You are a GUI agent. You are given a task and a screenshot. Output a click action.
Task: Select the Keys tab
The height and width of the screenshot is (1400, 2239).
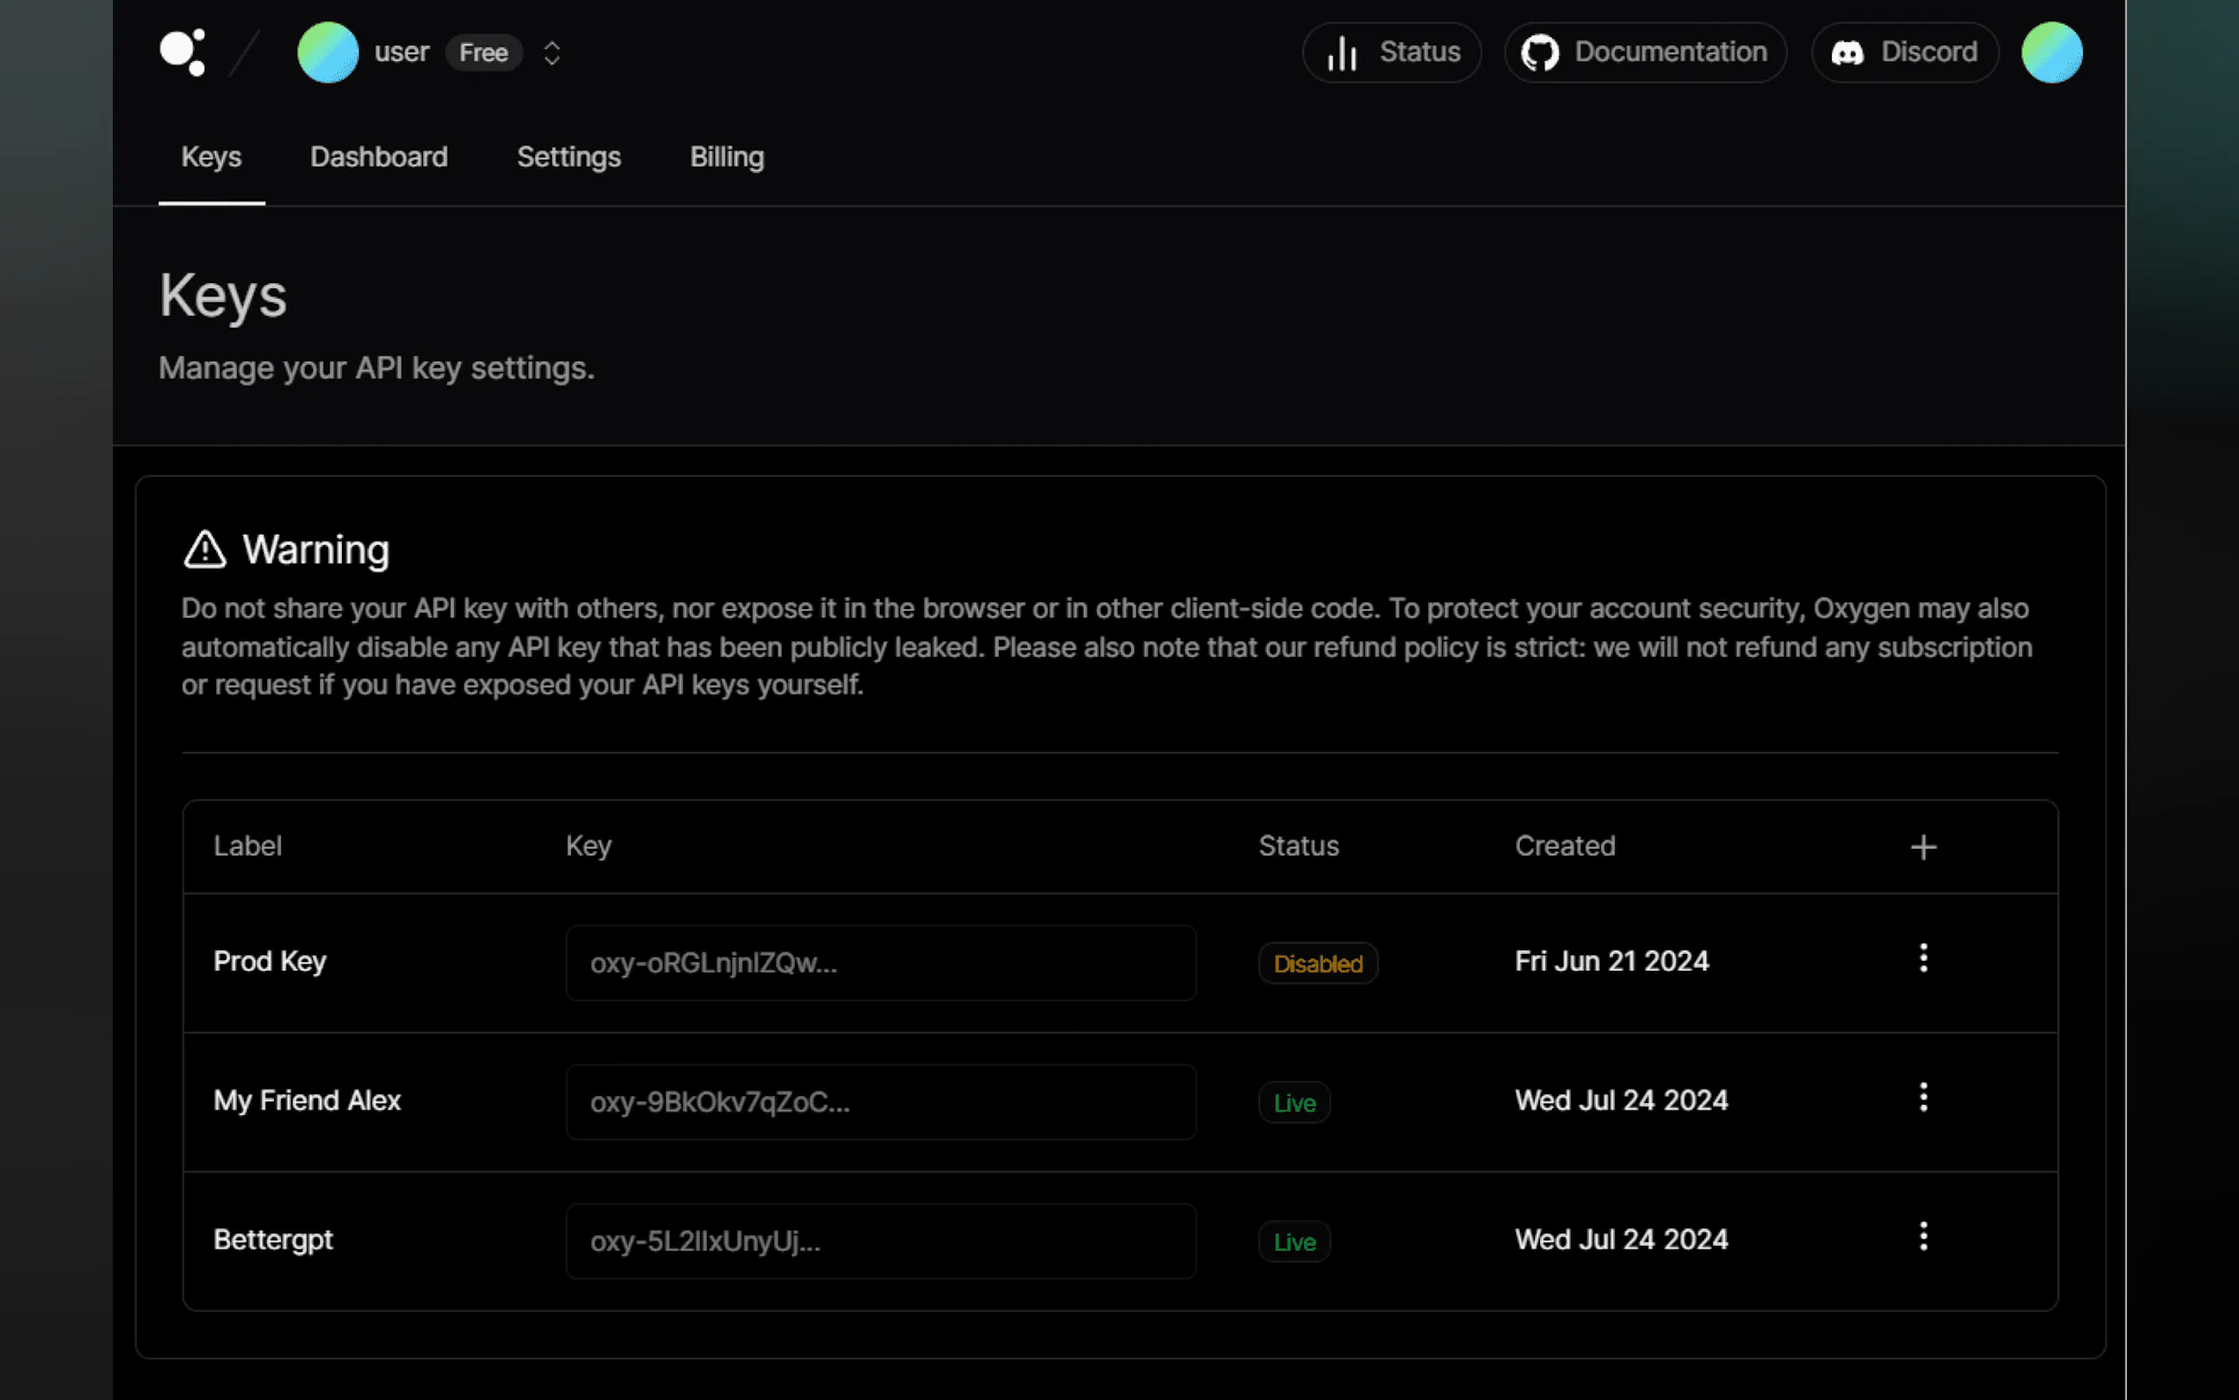point(211,156)
